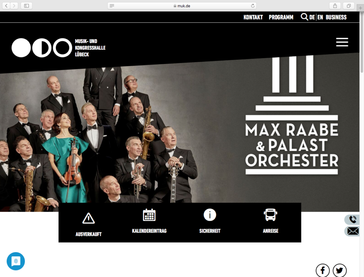Go to the Business section
The width and height of the screenshot is (364, 277).
pos(336,17)
